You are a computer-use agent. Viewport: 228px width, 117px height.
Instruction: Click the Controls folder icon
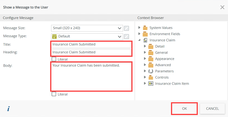151,78
